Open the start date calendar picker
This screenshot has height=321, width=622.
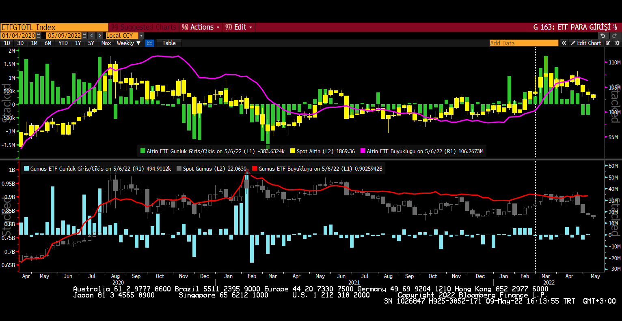[39, 36]
